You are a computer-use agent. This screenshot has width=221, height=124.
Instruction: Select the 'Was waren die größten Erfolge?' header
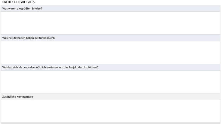111,8
